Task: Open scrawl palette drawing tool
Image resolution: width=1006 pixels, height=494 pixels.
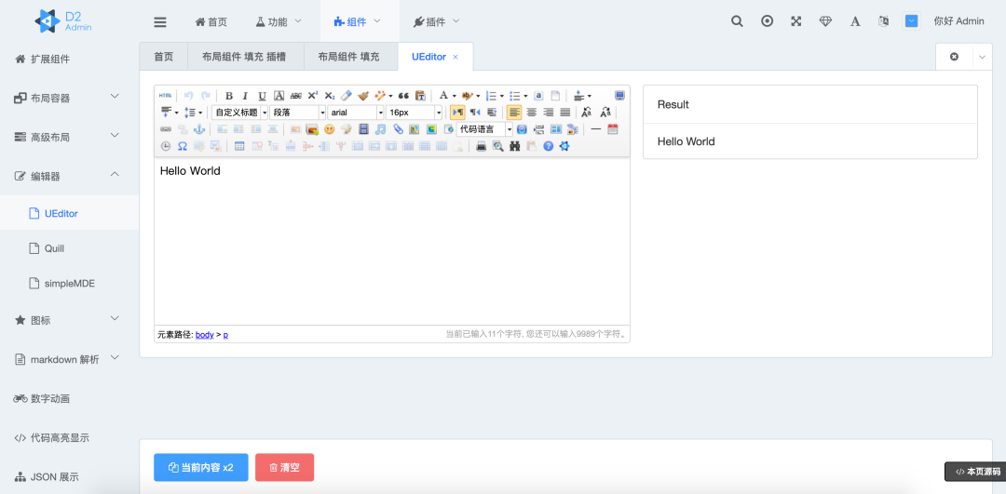Action: coord(346,129)
